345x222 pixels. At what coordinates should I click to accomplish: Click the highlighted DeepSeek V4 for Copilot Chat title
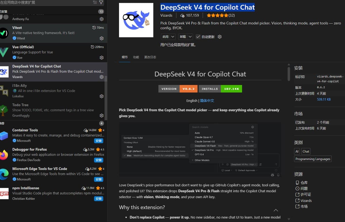pyautogui.click(x=208, y=7)
